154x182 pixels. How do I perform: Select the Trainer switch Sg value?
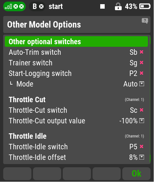coord(134,63)
